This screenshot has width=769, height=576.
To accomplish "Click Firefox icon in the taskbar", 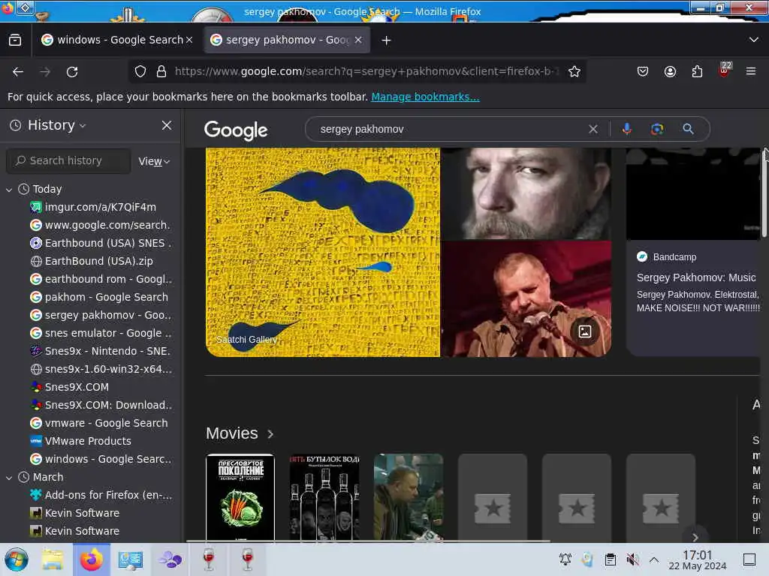I will [x=91, y=559].
